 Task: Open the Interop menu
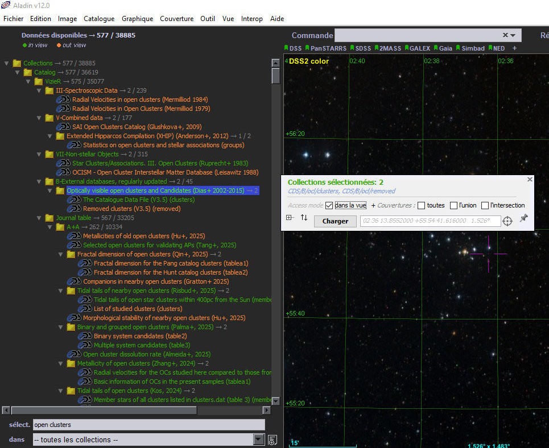251,19
